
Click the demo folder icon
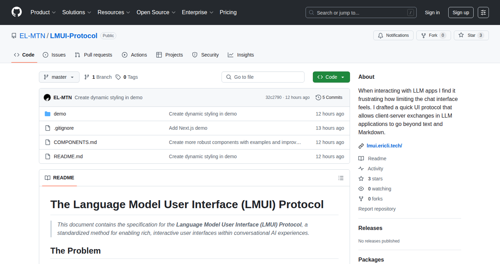coord(48,114)
